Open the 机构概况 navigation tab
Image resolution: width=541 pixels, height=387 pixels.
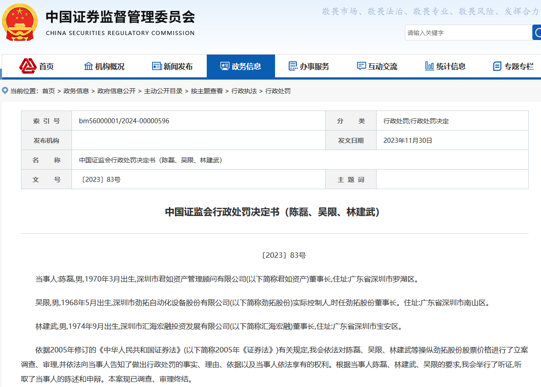pyautogui.click(x=104, y=66)
